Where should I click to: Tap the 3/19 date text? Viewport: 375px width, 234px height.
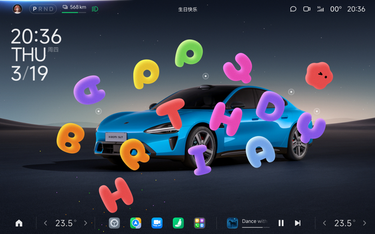pos(29,73)
